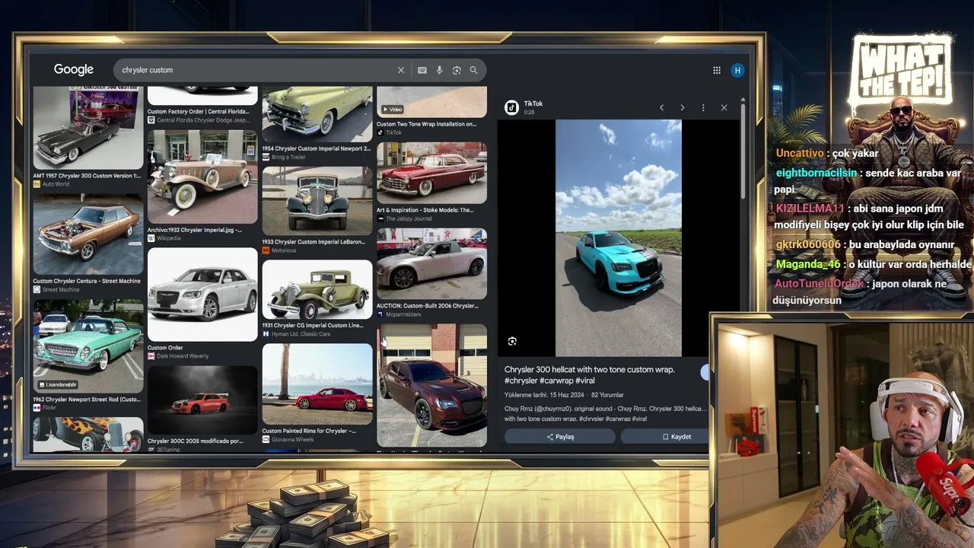Click the "82 Yorumlar" comments text

[x=607, y=395]
